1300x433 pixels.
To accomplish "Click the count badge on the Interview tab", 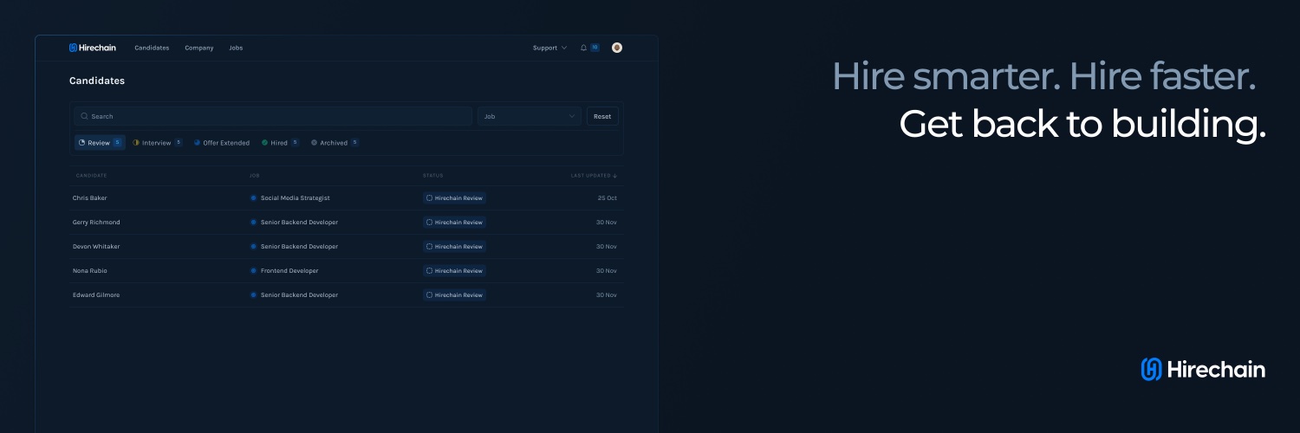I will (x=179, y=142).
